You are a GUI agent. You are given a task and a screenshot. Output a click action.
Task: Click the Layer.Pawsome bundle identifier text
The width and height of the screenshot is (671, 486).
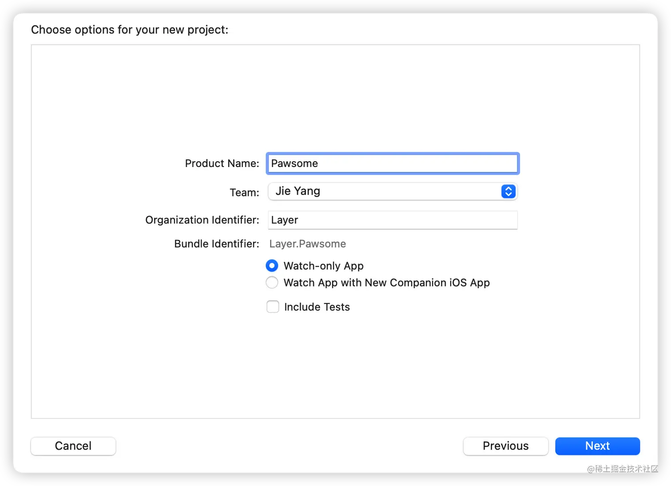[x=308, y=244]
